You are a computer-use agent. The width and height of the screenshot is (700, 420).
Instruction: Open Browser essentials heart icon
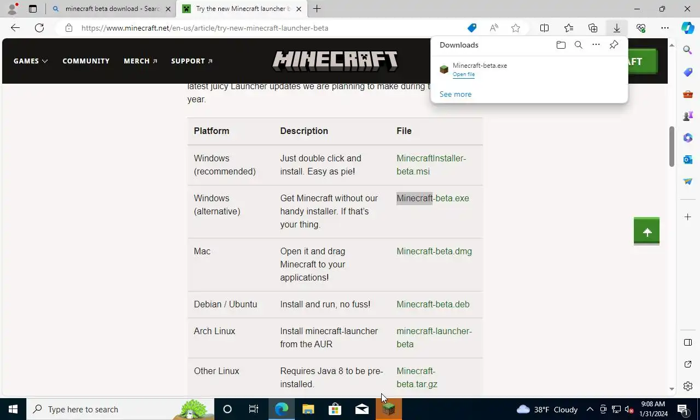(641, 28)
